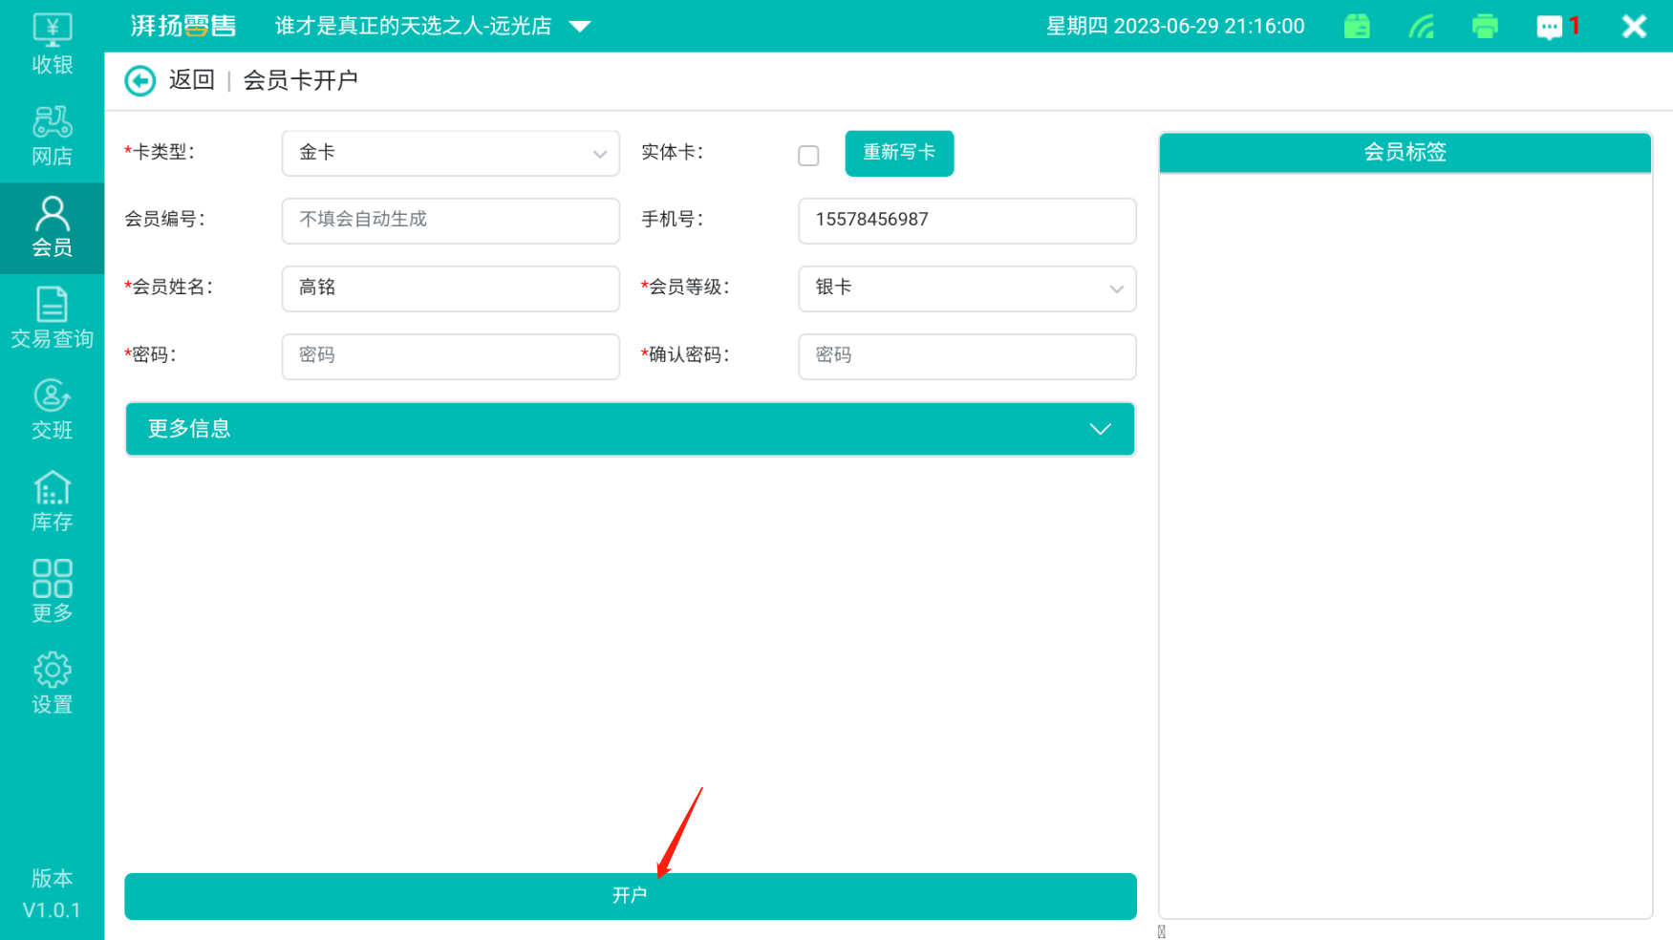Click the 重新写卡 button
Viewport: 1673px width, 940px height.
[899, 153]
